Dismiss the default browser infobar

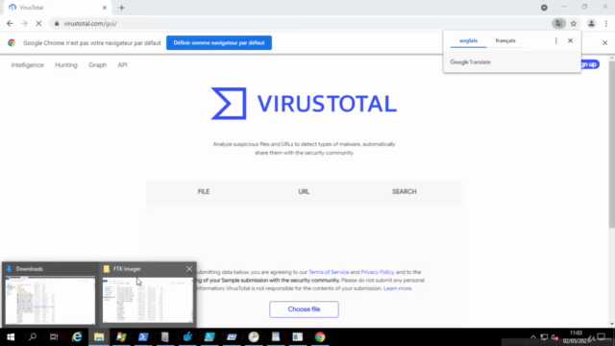(x=604, y=42)
